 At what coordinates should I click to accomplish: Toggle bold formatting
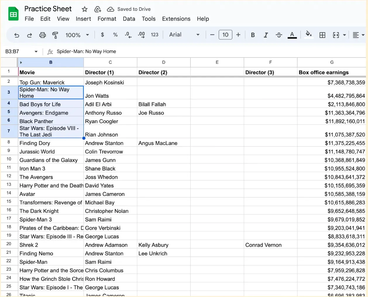pos(253,35)
